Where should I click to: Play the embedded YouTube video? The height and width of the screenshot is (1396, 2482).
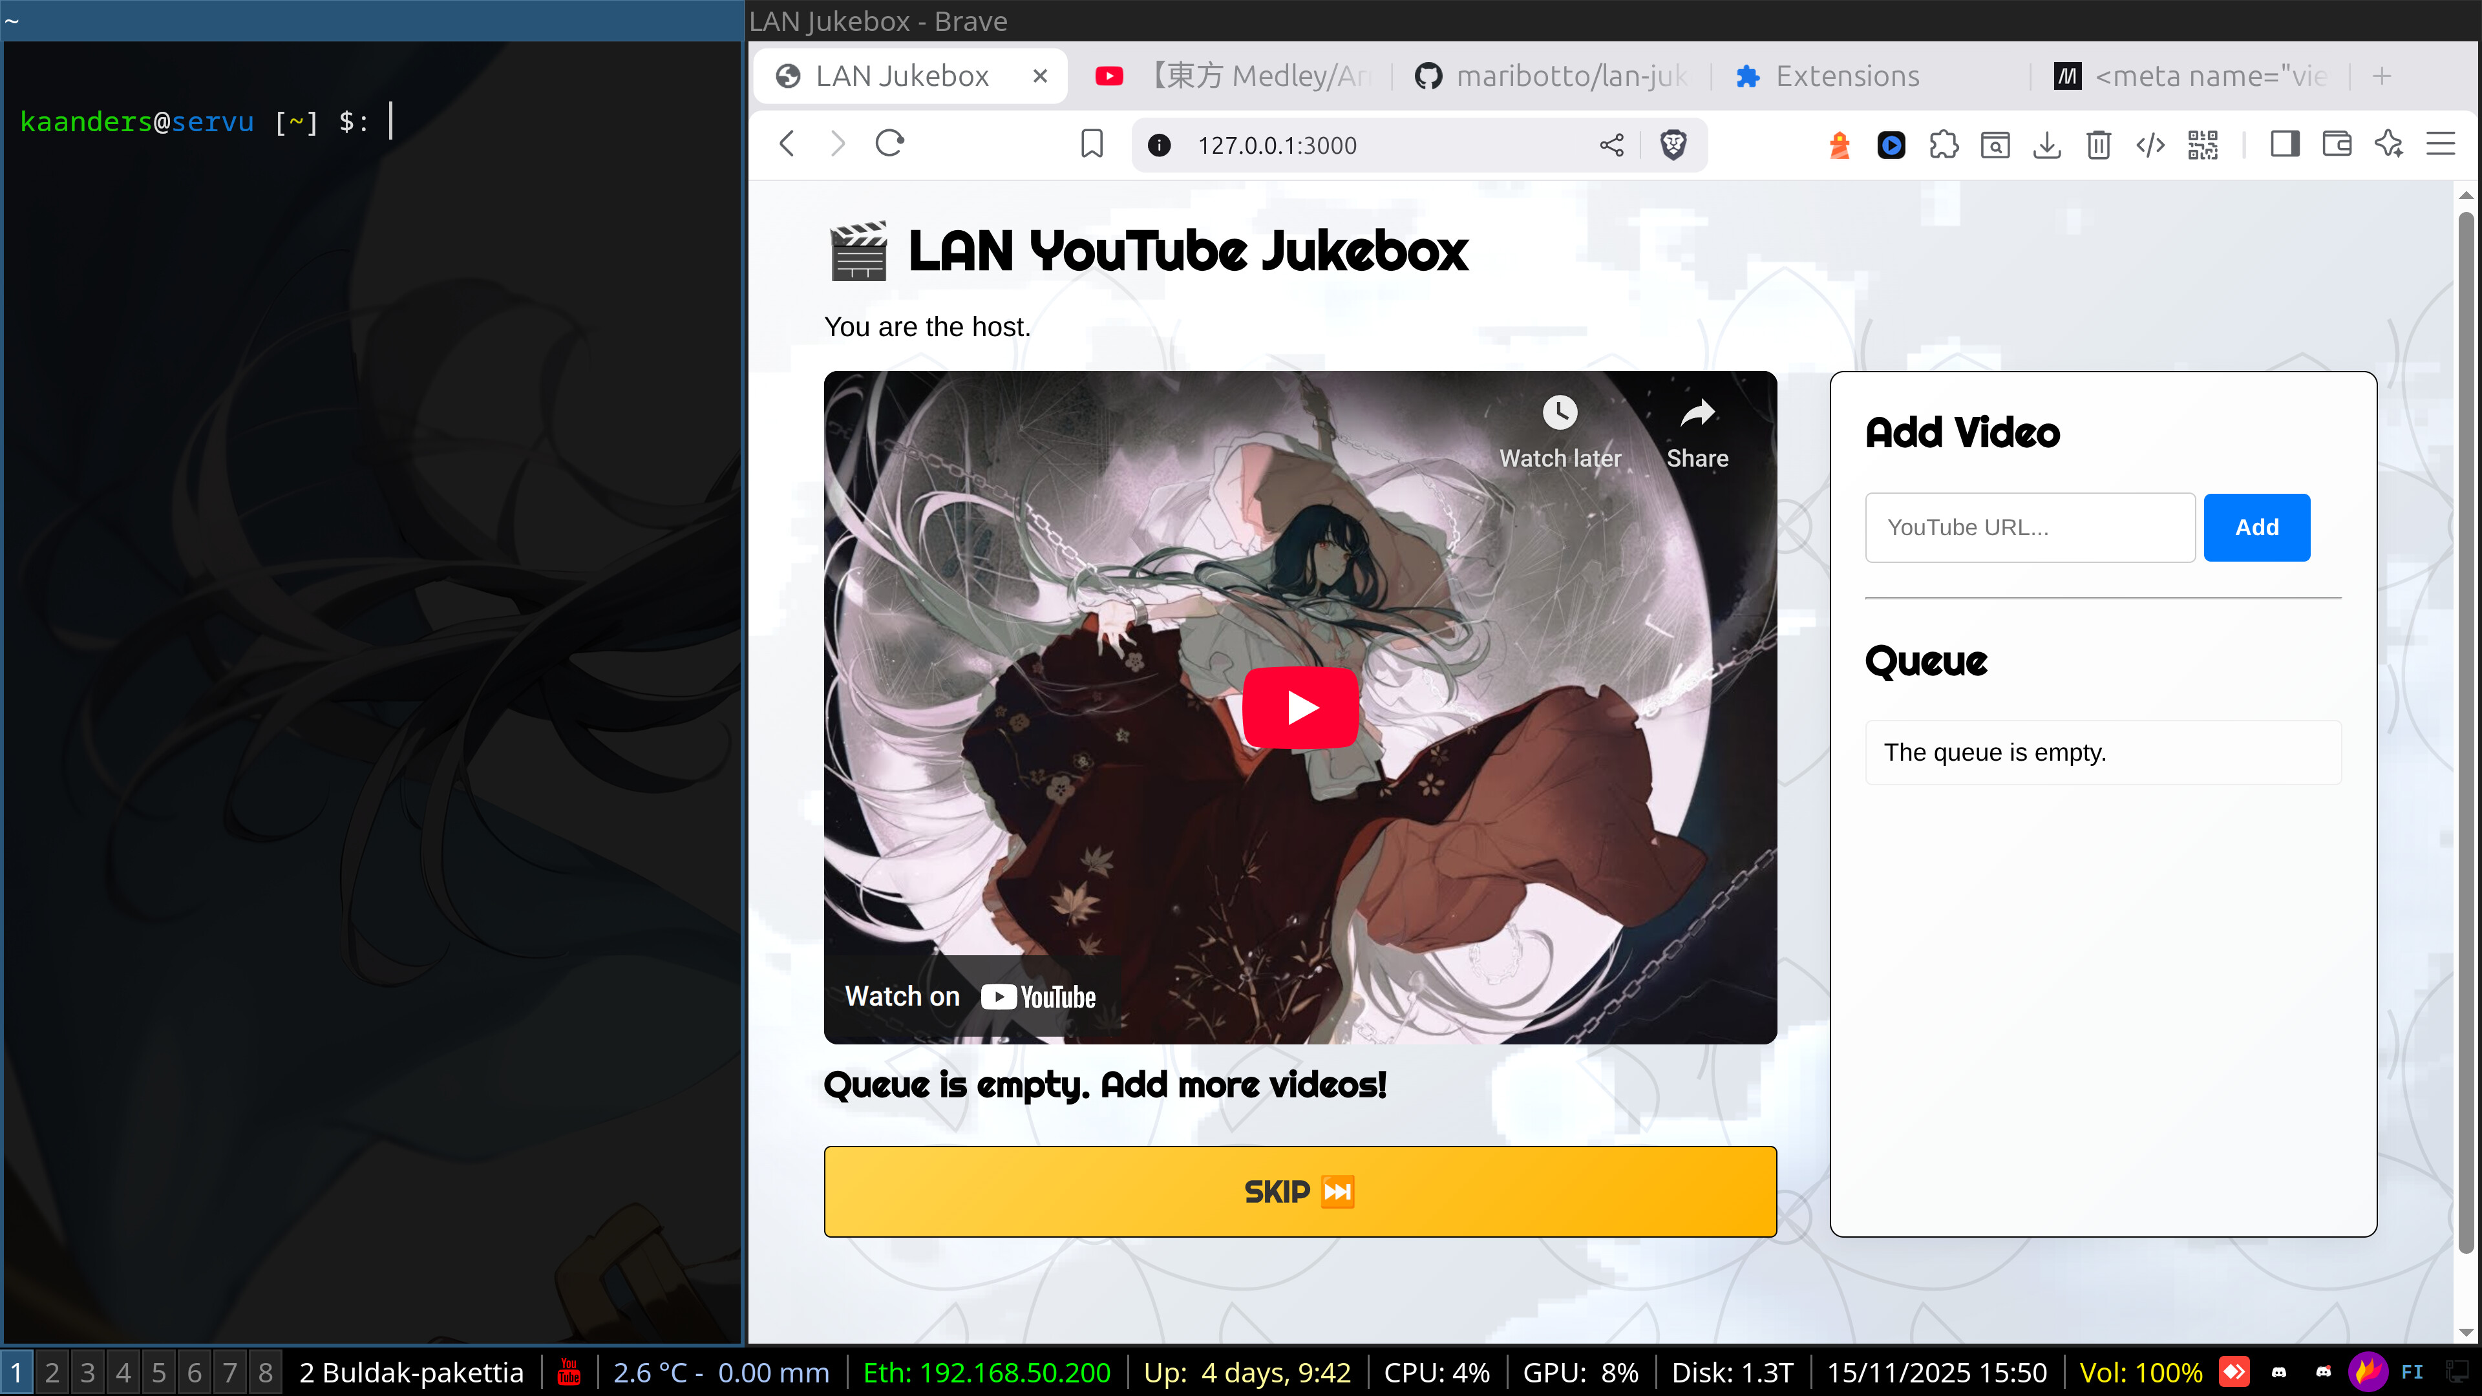coord(1300,707)
